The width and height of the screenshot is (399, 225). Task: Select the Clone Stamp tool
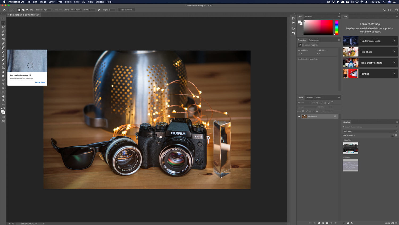pos(3,56)
